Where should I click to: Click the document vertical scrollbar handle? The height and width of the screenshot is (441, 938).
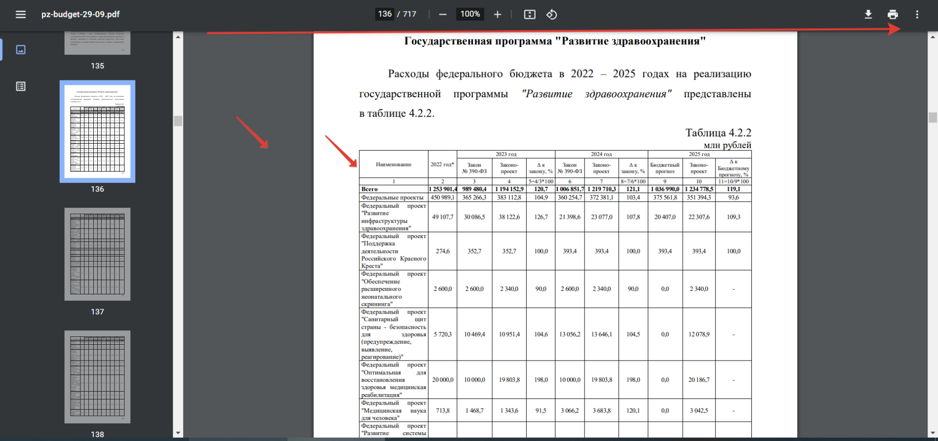(933, 118)
